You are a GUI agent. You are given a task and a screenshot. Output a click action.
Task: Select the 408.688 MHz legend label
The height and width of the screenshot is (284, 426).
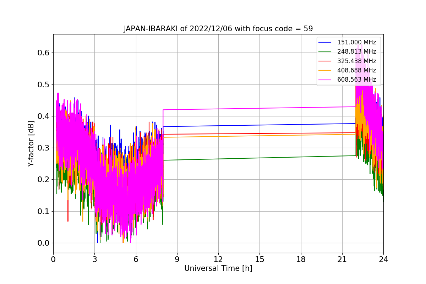[x=356, y=70]
